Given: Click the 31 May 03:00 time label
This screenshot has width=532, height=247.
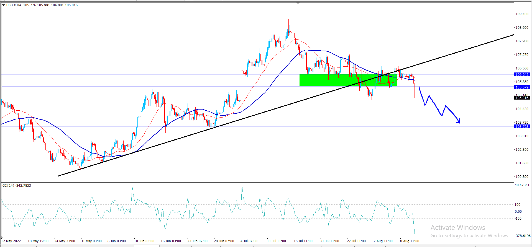Looking at the screenshot, I should 91,241.
